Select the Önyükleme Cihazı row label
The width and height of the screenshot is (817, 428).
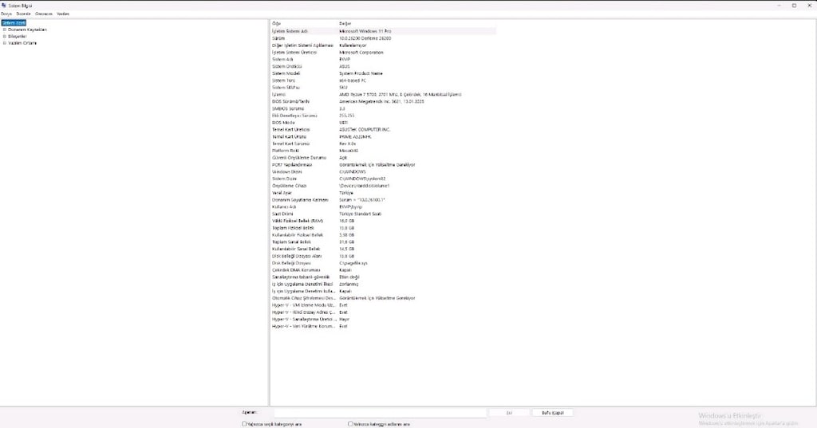tap(289, 186)
